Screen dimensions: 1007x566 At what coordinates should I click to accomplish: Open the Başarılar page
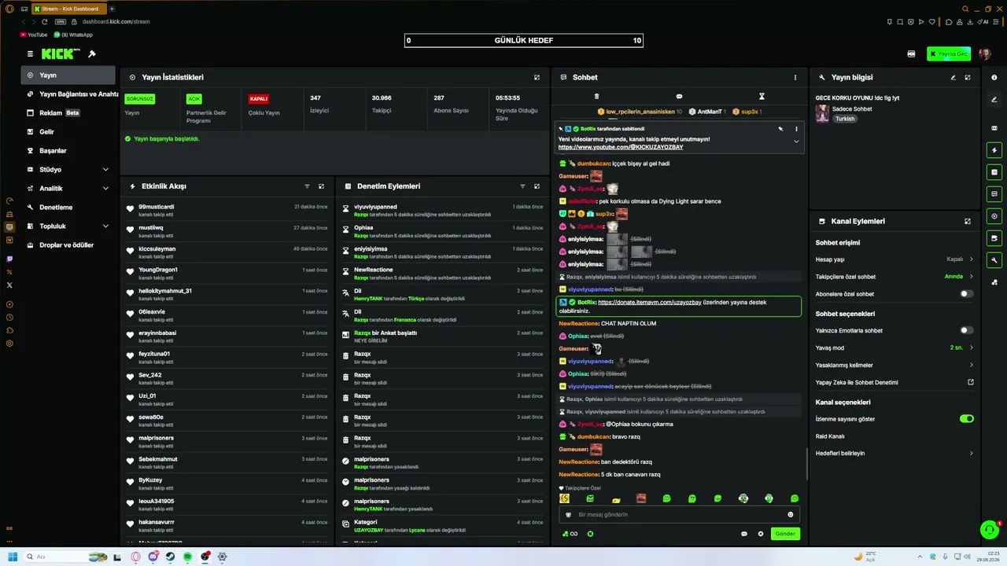[x=68, y=151]
